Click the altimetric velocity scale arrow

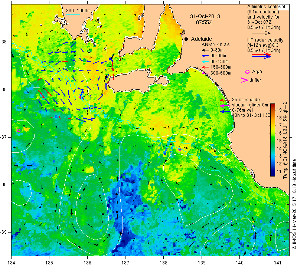click(261, 33)
